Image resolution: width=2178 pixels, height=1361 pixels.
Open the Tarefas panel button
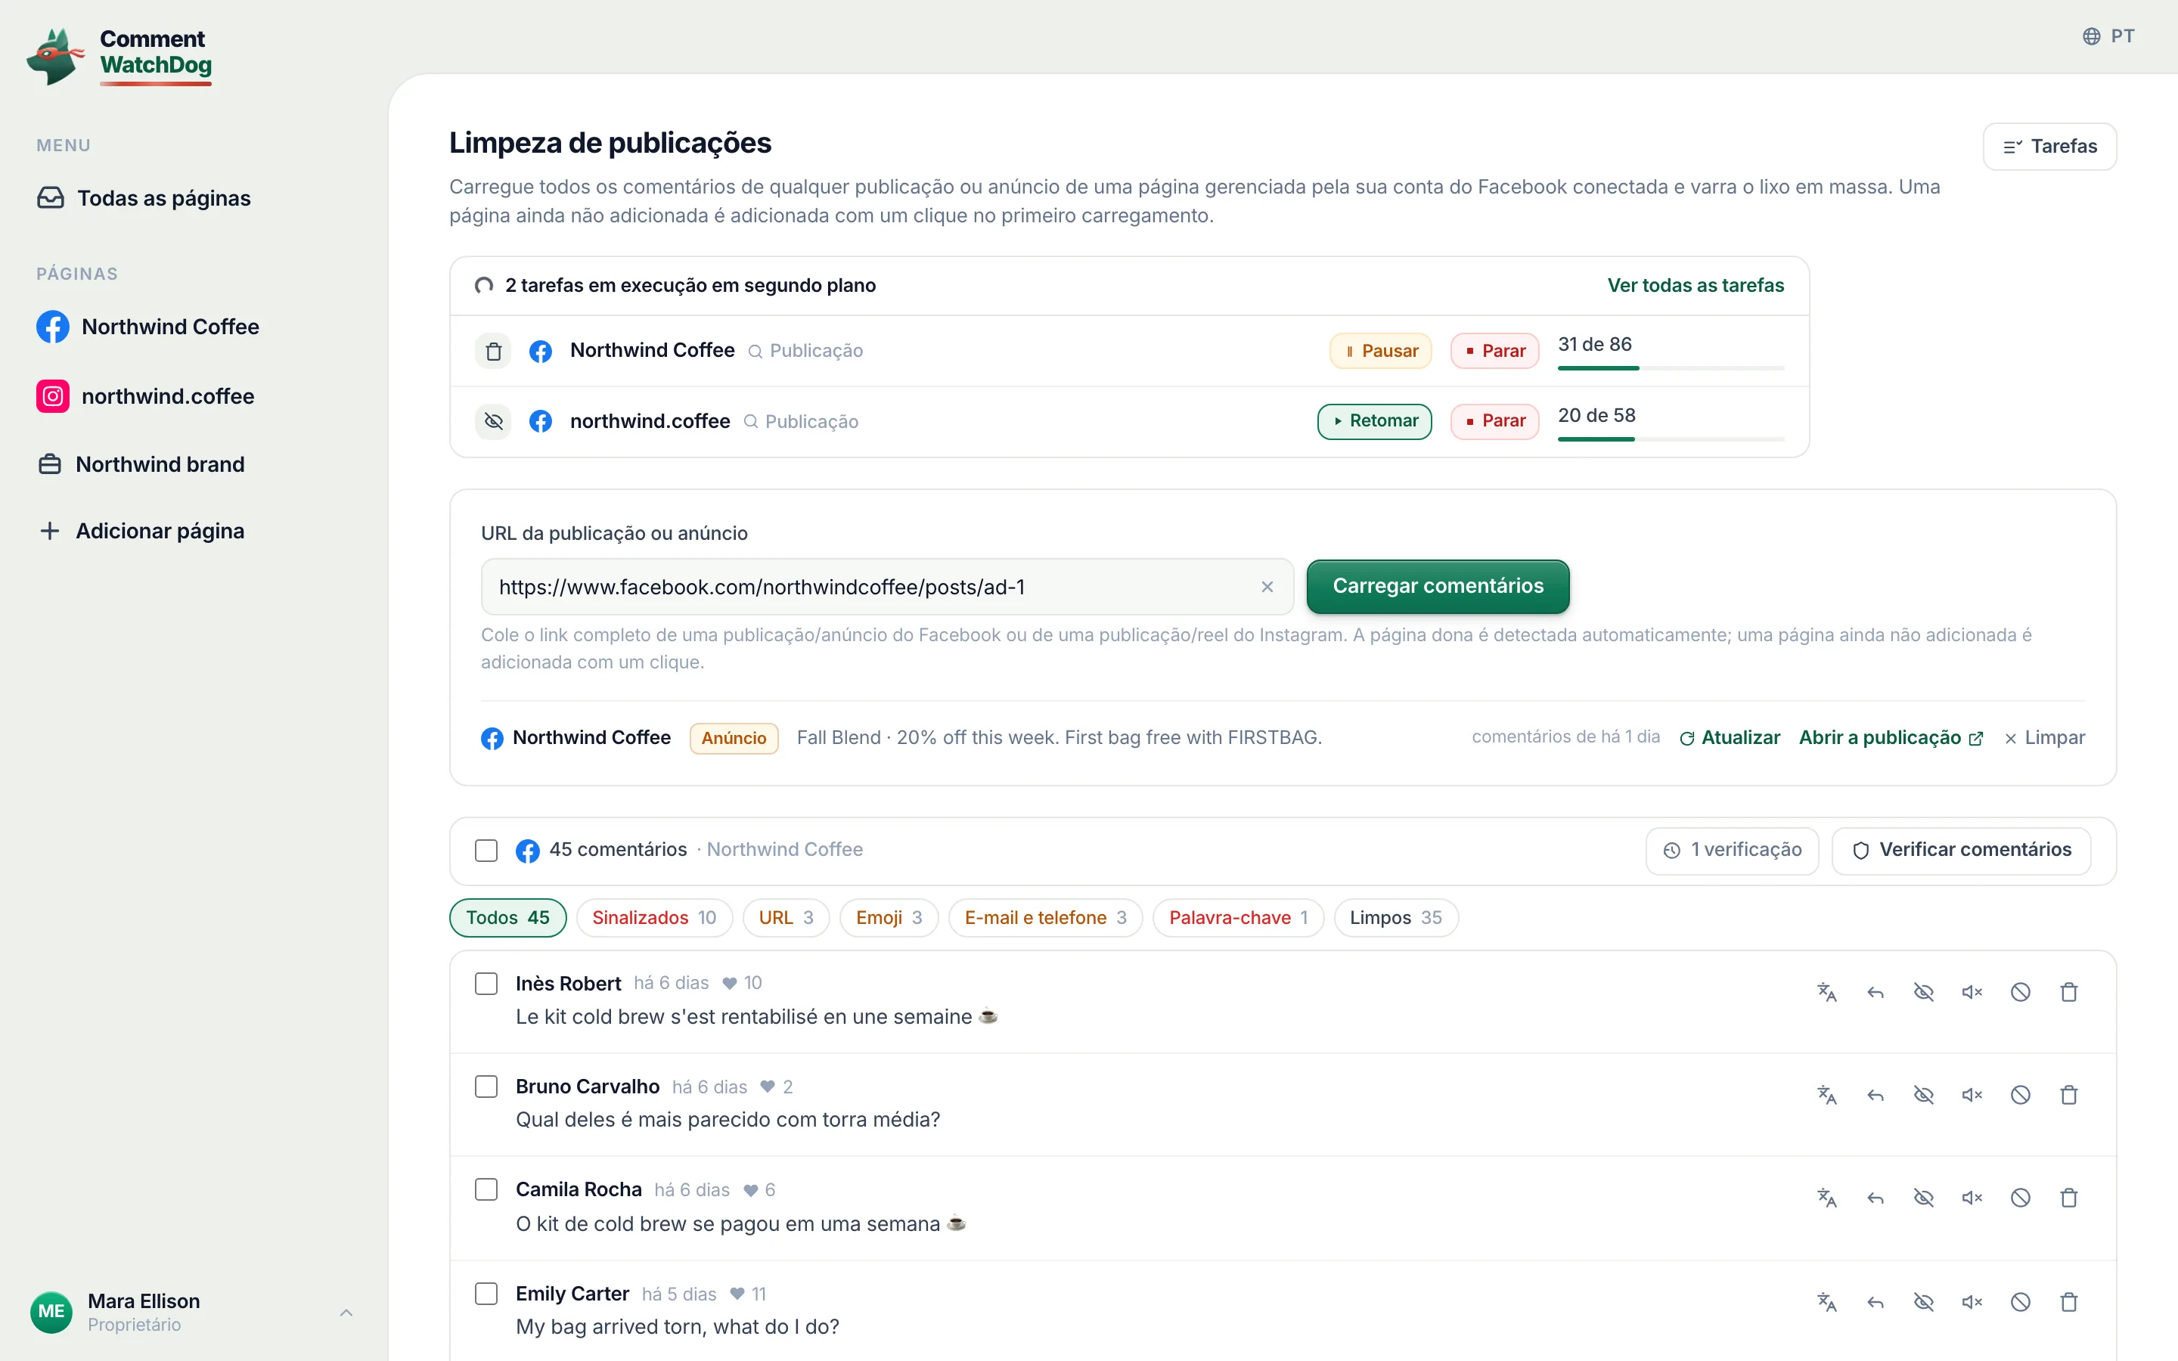pyautogui.click(x=2049, y=147)
